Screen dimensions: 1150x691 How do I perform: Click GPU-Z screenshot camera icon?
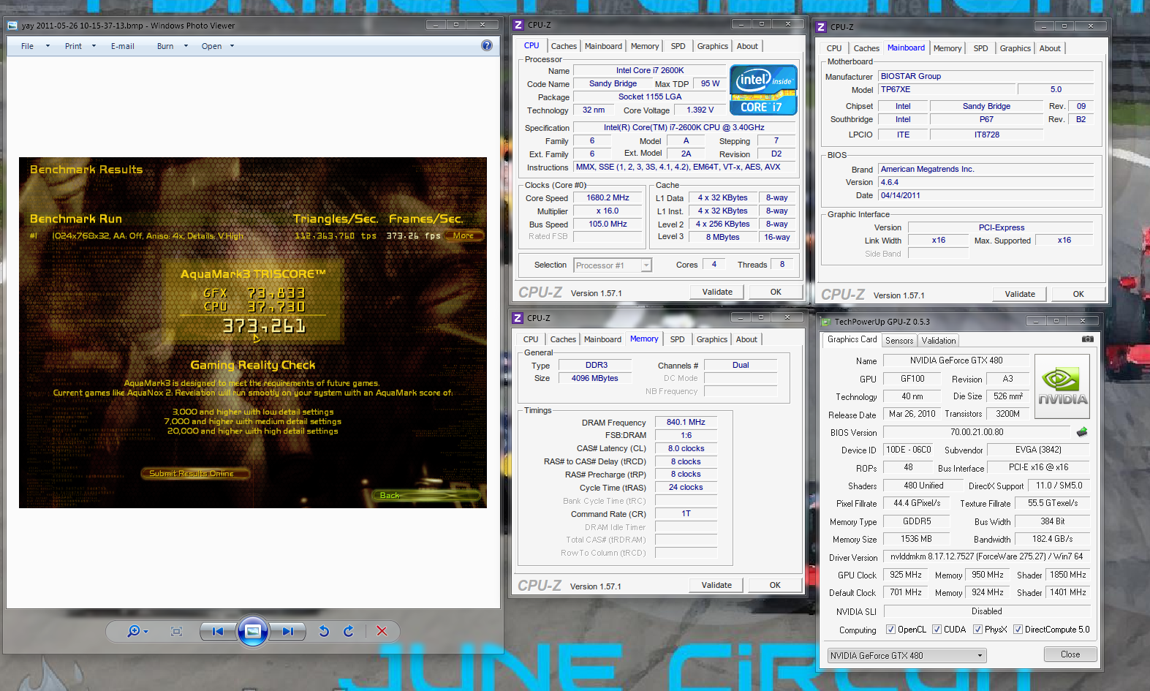coord(1088,339)
